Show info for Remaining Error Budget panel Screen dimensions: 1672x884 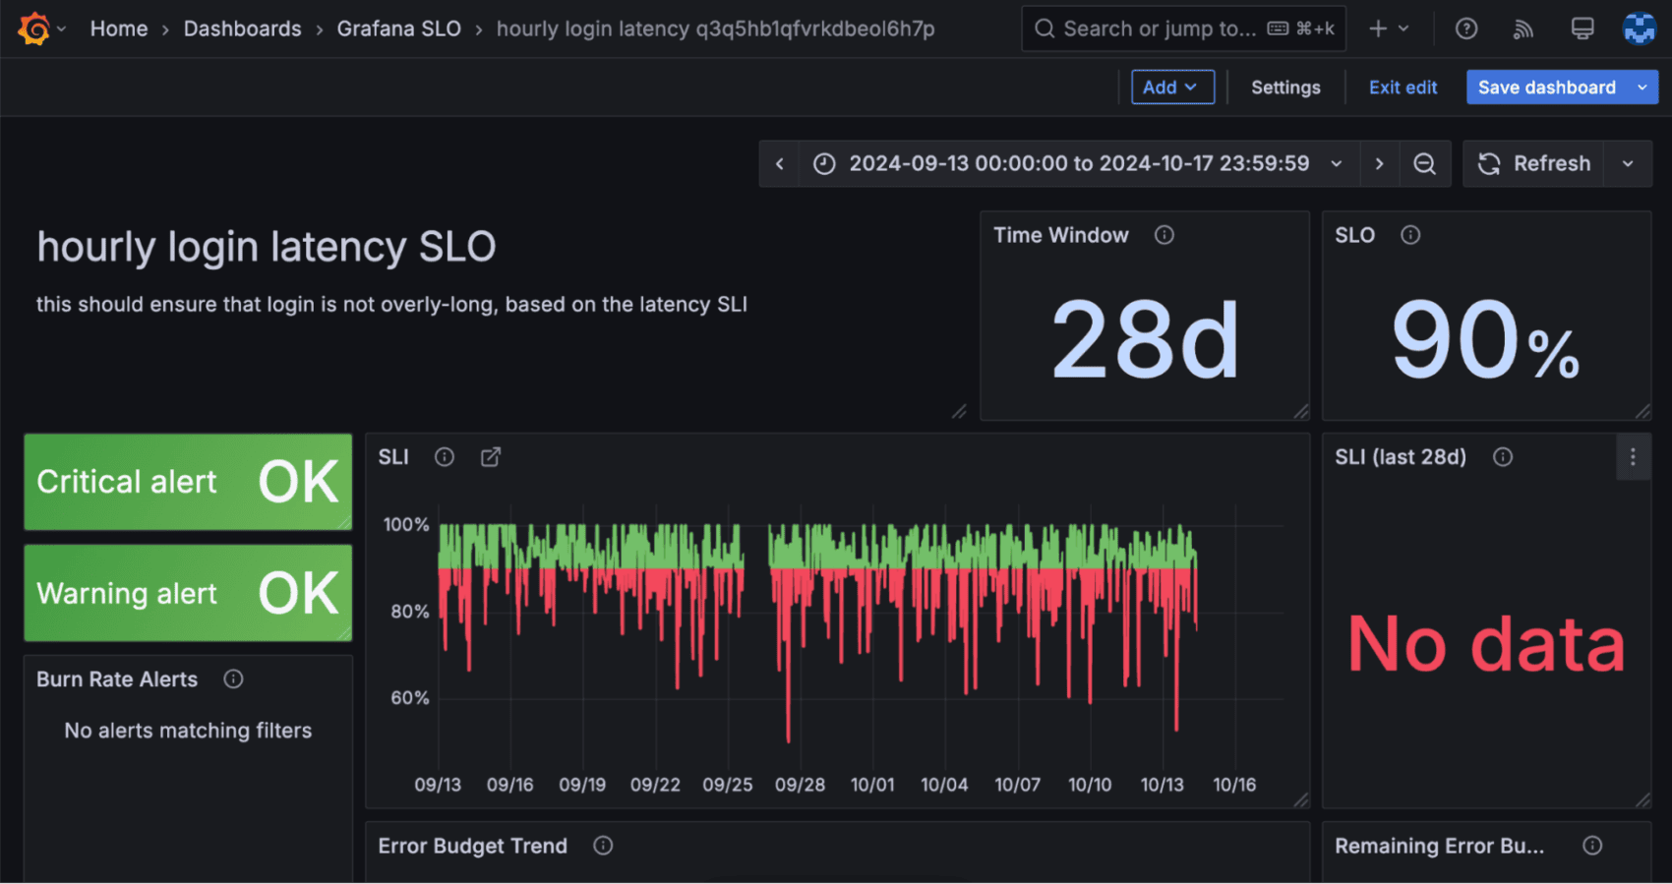pyautogui.click(x=1592, y=846)
